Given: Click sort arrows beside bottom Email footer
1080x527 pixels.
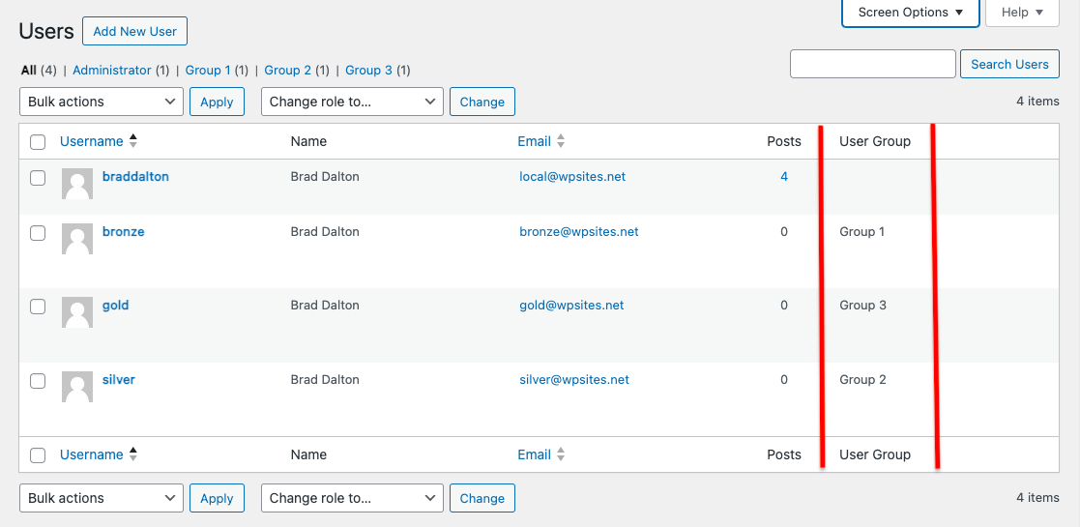Looking at the screenshot, I should tap(561, 454).
